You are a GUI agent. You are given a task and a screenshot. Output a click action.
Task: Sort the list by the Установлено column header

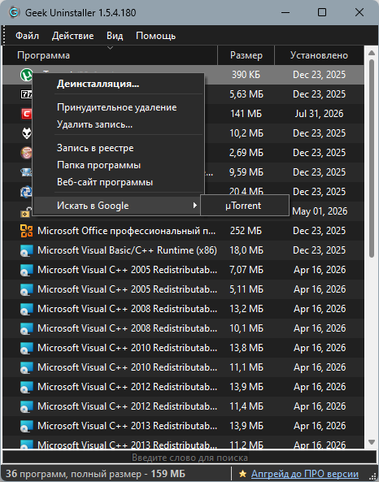coord(319,55)
